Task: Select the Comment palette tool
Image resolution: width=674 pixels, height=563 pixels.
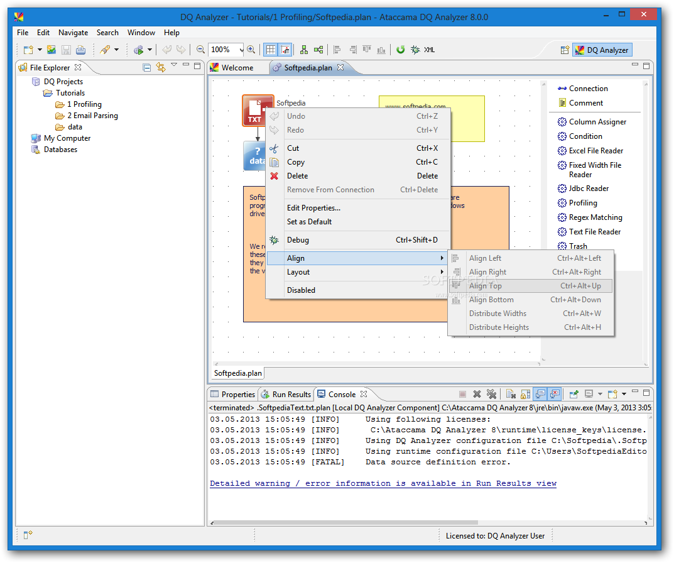Action: coord(581,103)
